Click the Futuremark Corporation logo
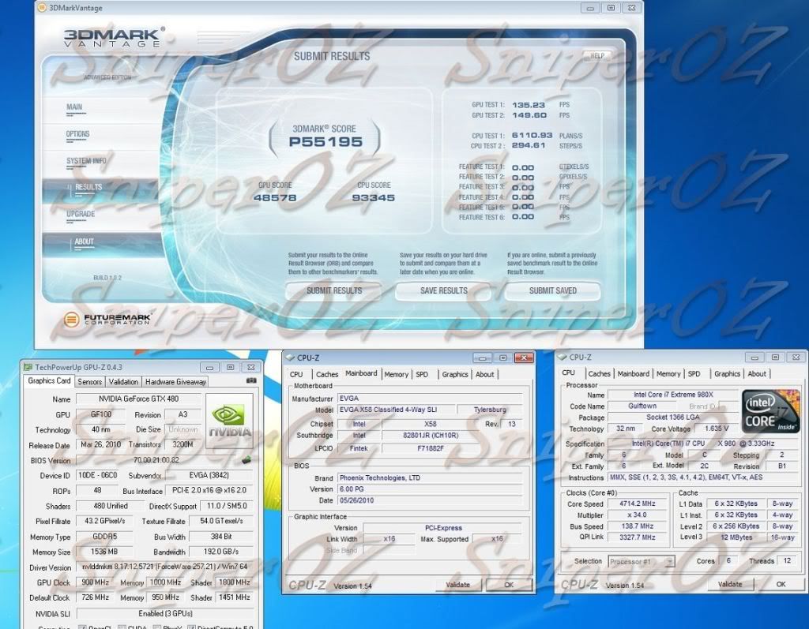Screen dimensions: 809x629 (107, 320)
